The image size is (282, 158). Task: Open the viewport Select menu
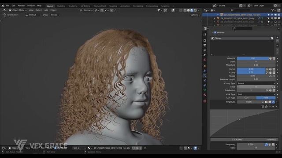tap(38, 10)
